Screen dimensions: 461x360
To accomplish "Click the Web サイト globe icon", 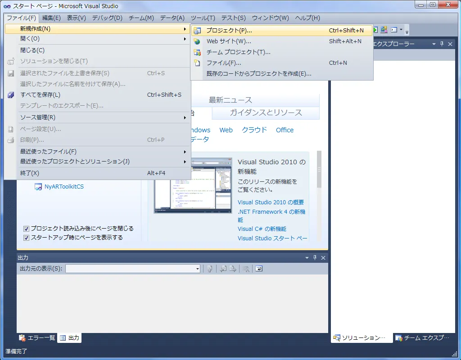I will [197, 41].
